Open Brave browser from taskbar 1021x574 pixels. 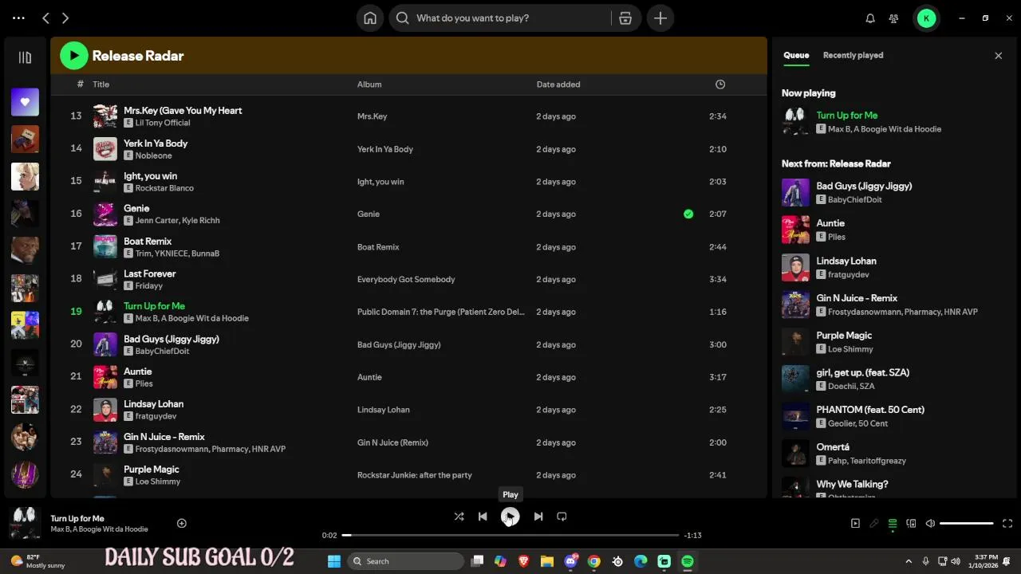523,561
